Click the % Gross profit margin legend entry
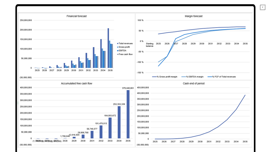The width and height of the screenshot is (270, 152). (165, 77)
